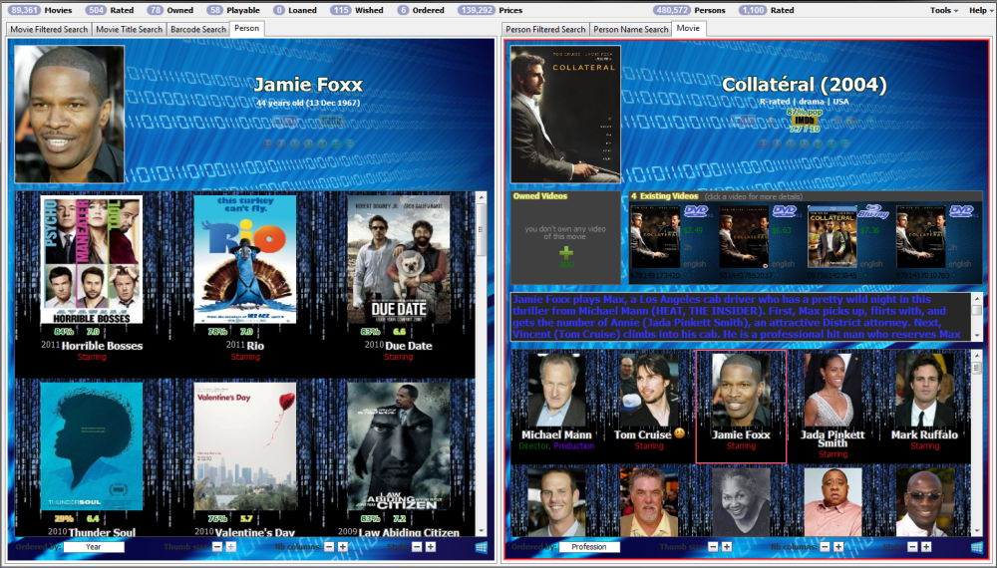
Task: Click the large Collateral poster
Action: (566, 115)
